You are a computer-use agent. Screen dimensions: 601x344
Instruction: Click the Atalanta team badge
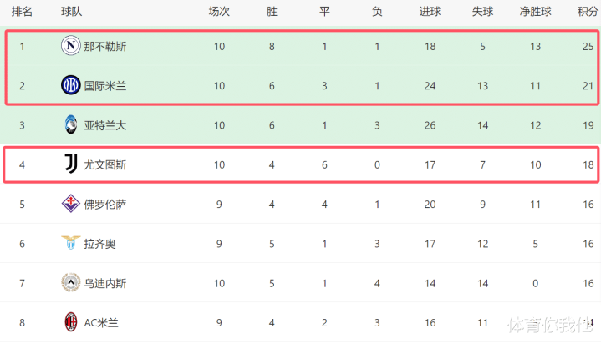pos(71,124)
